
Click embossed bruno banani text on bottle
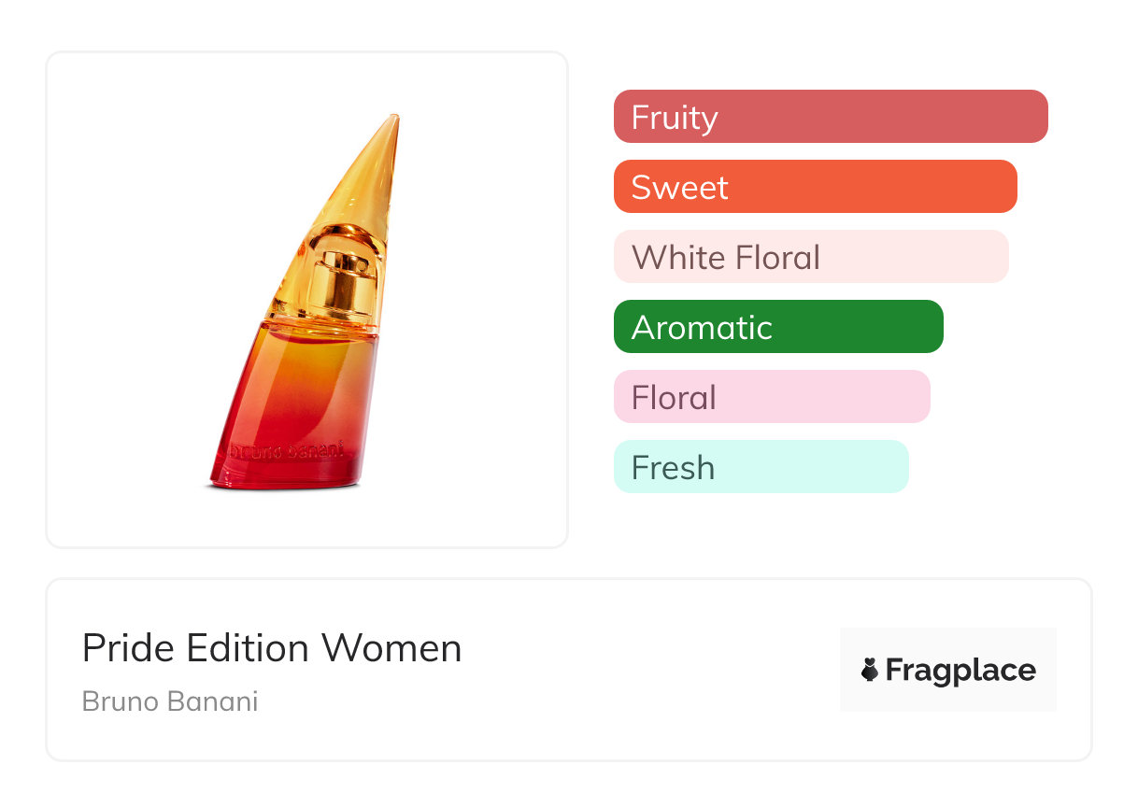pyautogui.click(x=286, y=452)
